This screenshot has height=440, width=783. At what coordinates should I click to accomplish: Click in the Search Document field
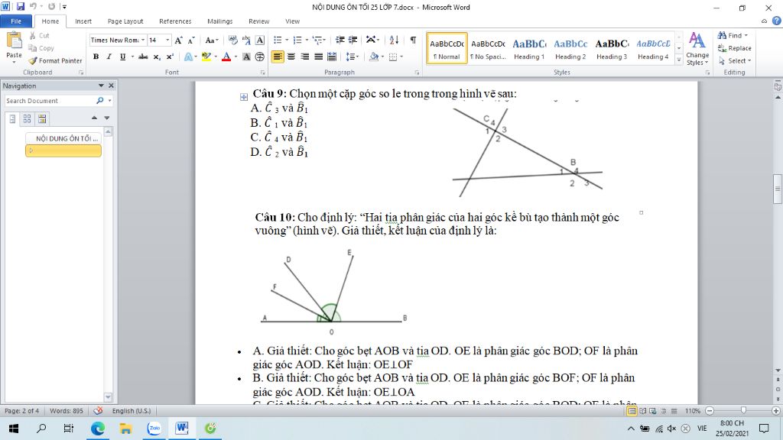tap(49, 100)
